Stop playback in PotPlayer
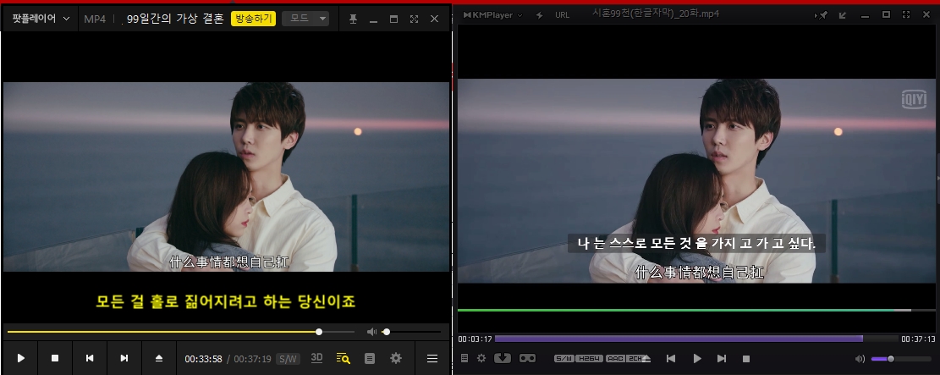 (x=55, y=358)
